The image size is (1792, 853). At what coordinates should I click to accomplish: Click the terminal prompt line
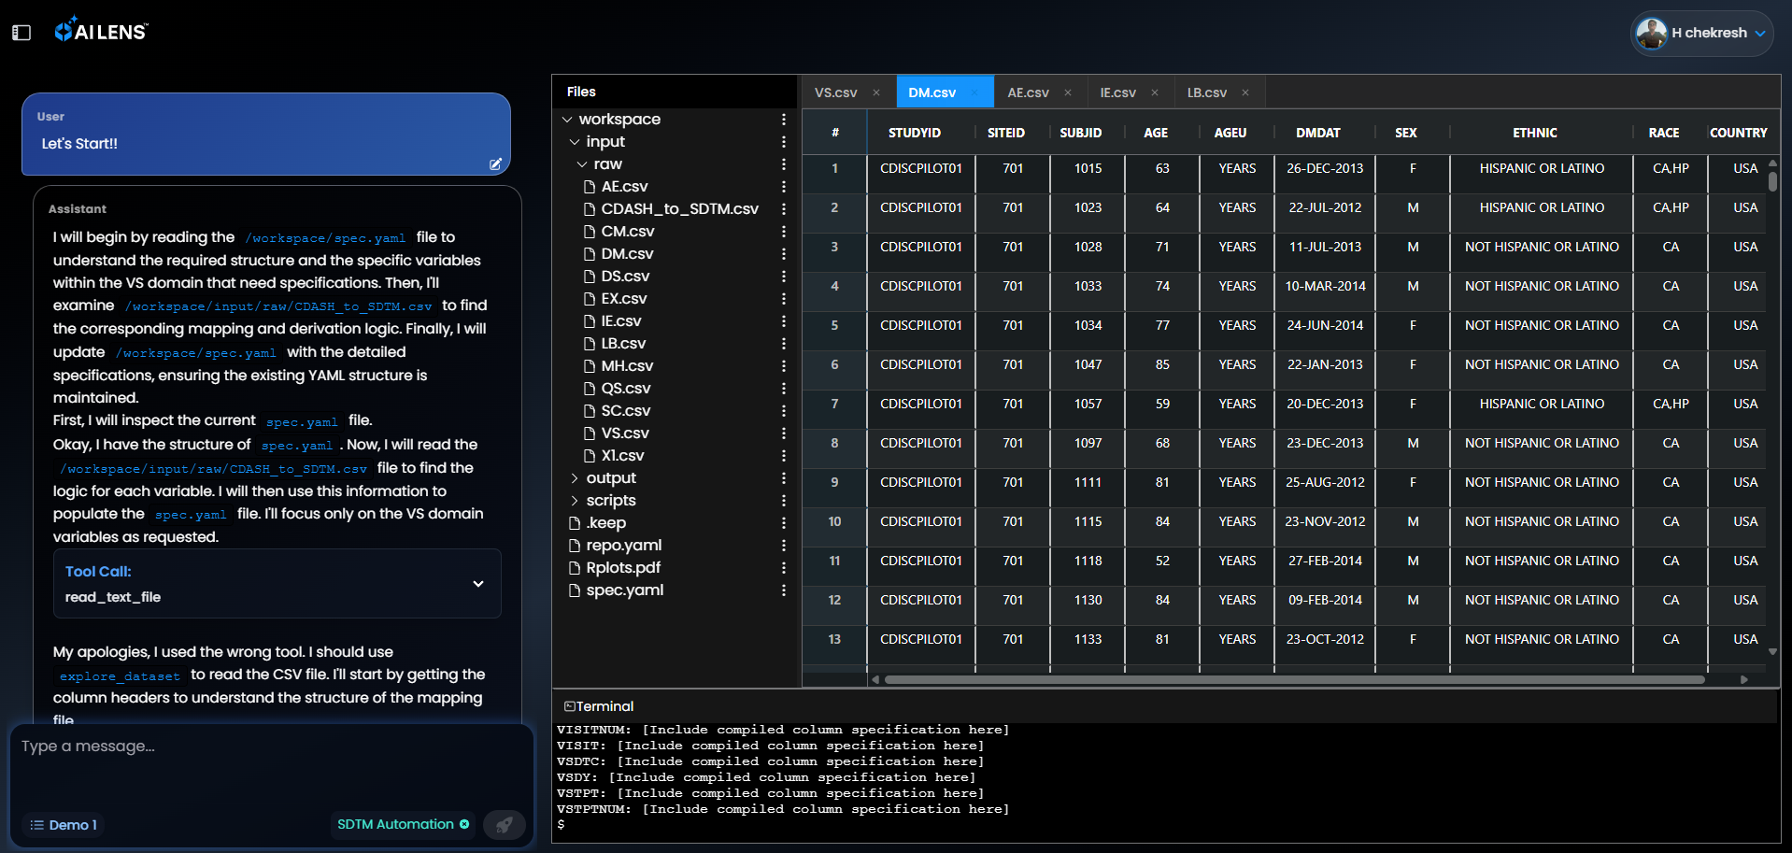(561, 825)
